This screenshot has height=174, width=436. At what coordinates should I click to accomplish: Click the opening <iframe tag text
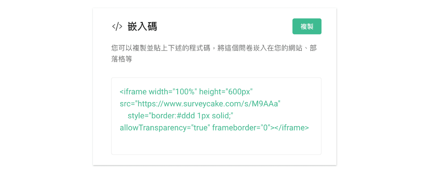pos(133,92)
